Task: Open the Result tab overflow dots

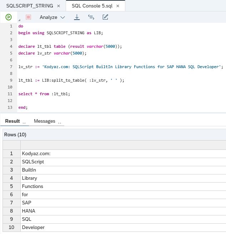Action: [x=24, y=123]
